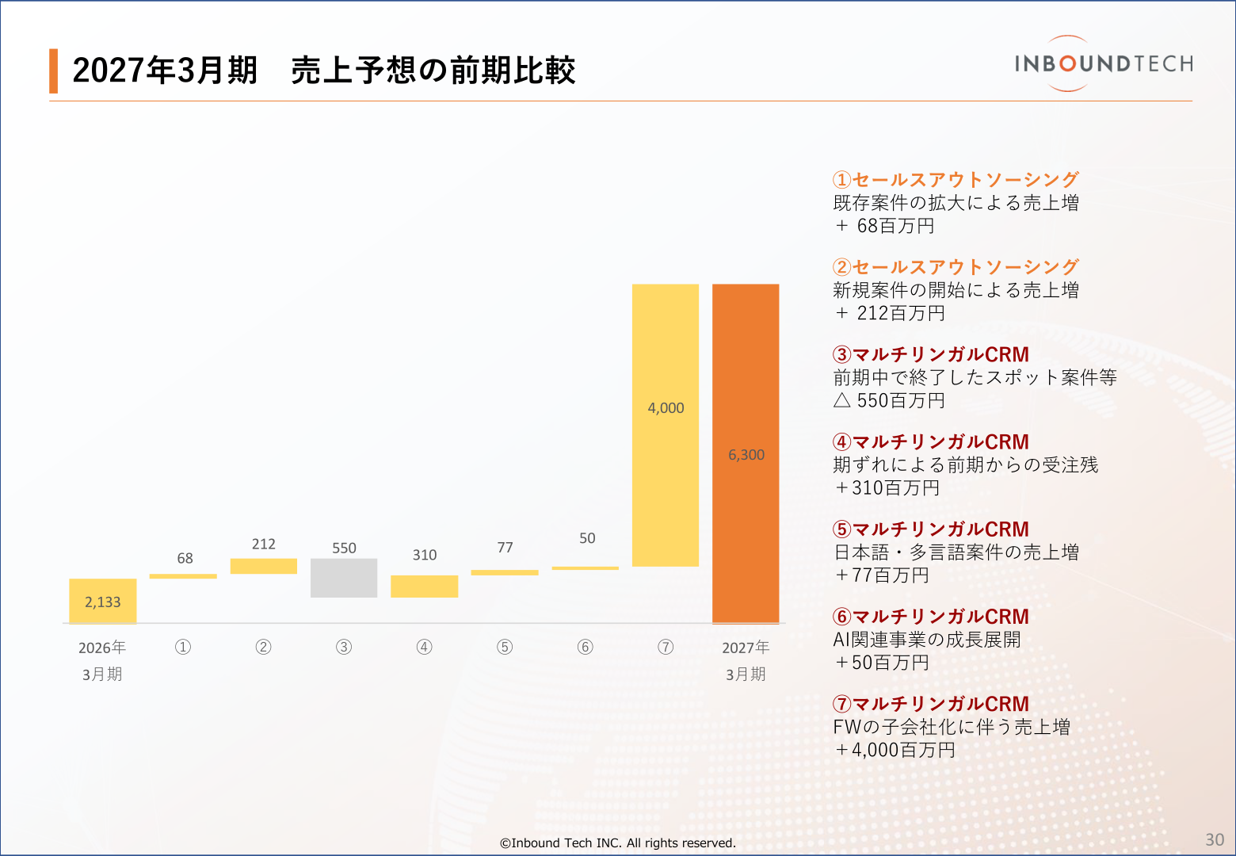
Task: Click axis label ① under the chart
Action: coord(183,647)
